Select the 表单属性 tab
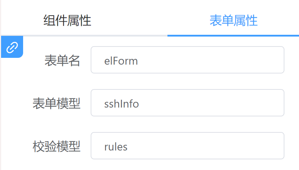 [233, 20]
